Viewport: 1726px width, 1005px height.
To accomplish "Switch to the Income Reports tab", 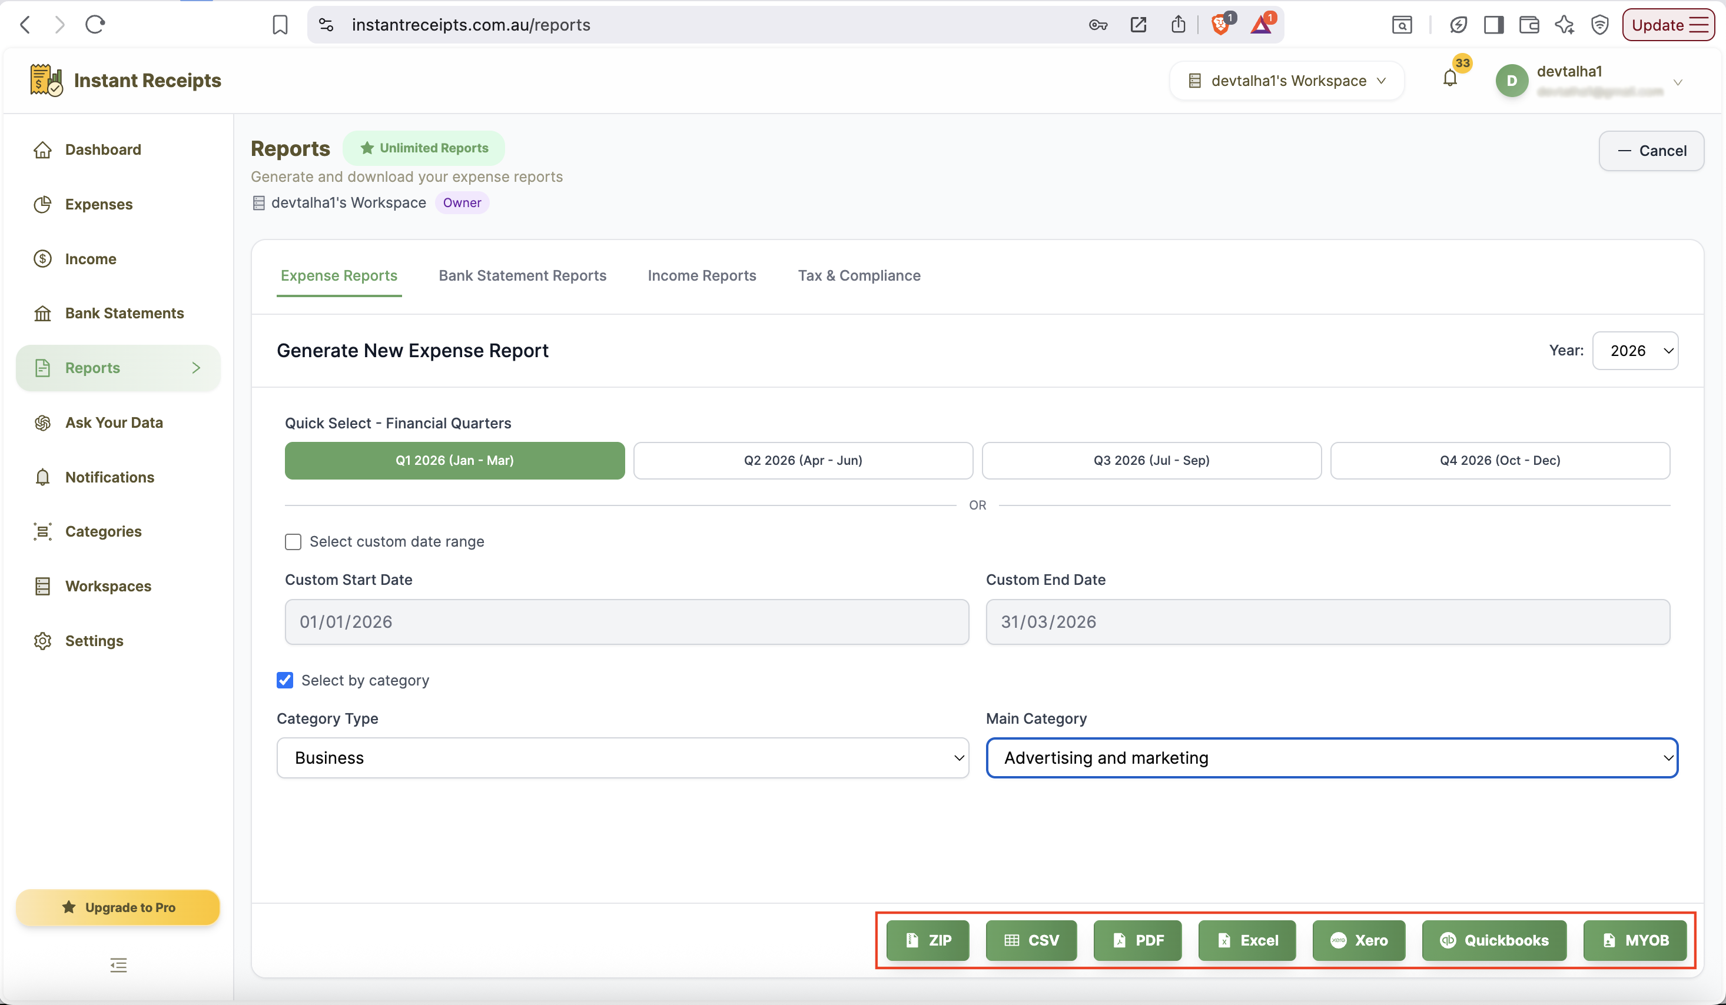I will tap(702, 275).
